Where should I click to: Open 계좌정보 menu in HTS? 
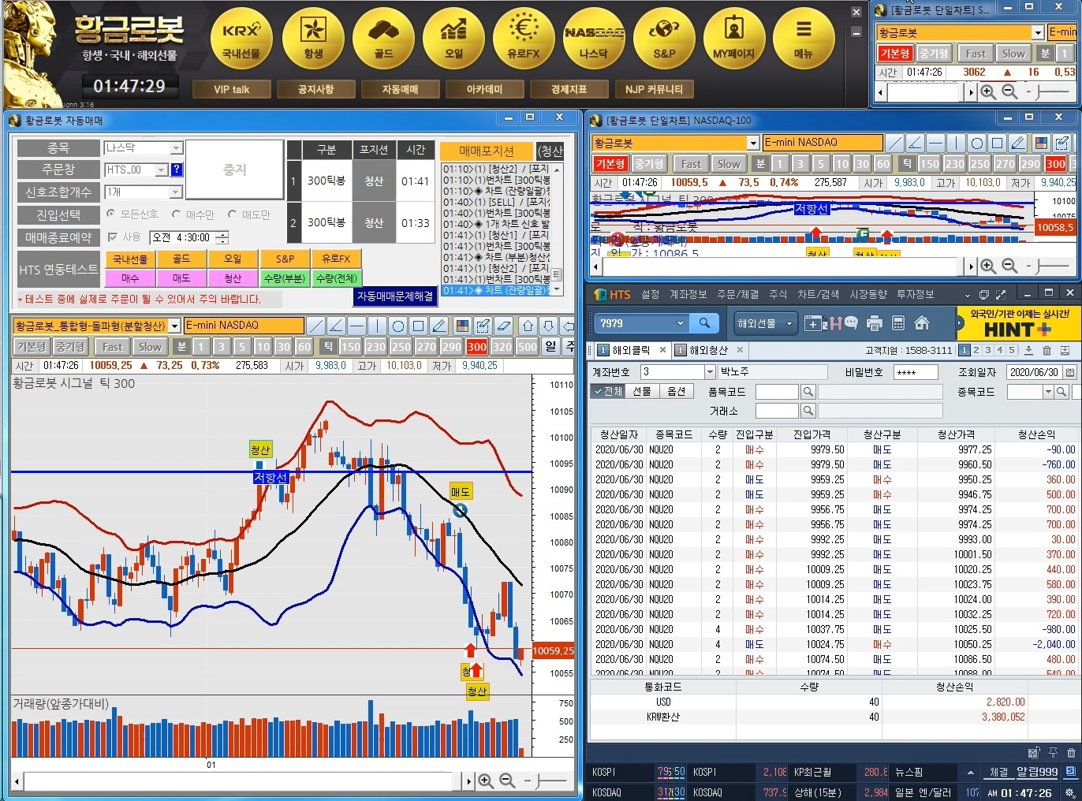coord(688,294)
